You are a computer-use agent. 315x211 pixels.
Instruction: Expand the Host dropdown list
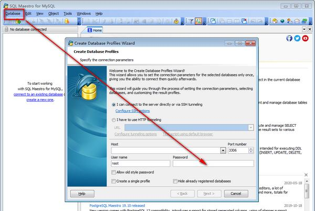coord(223,150)
